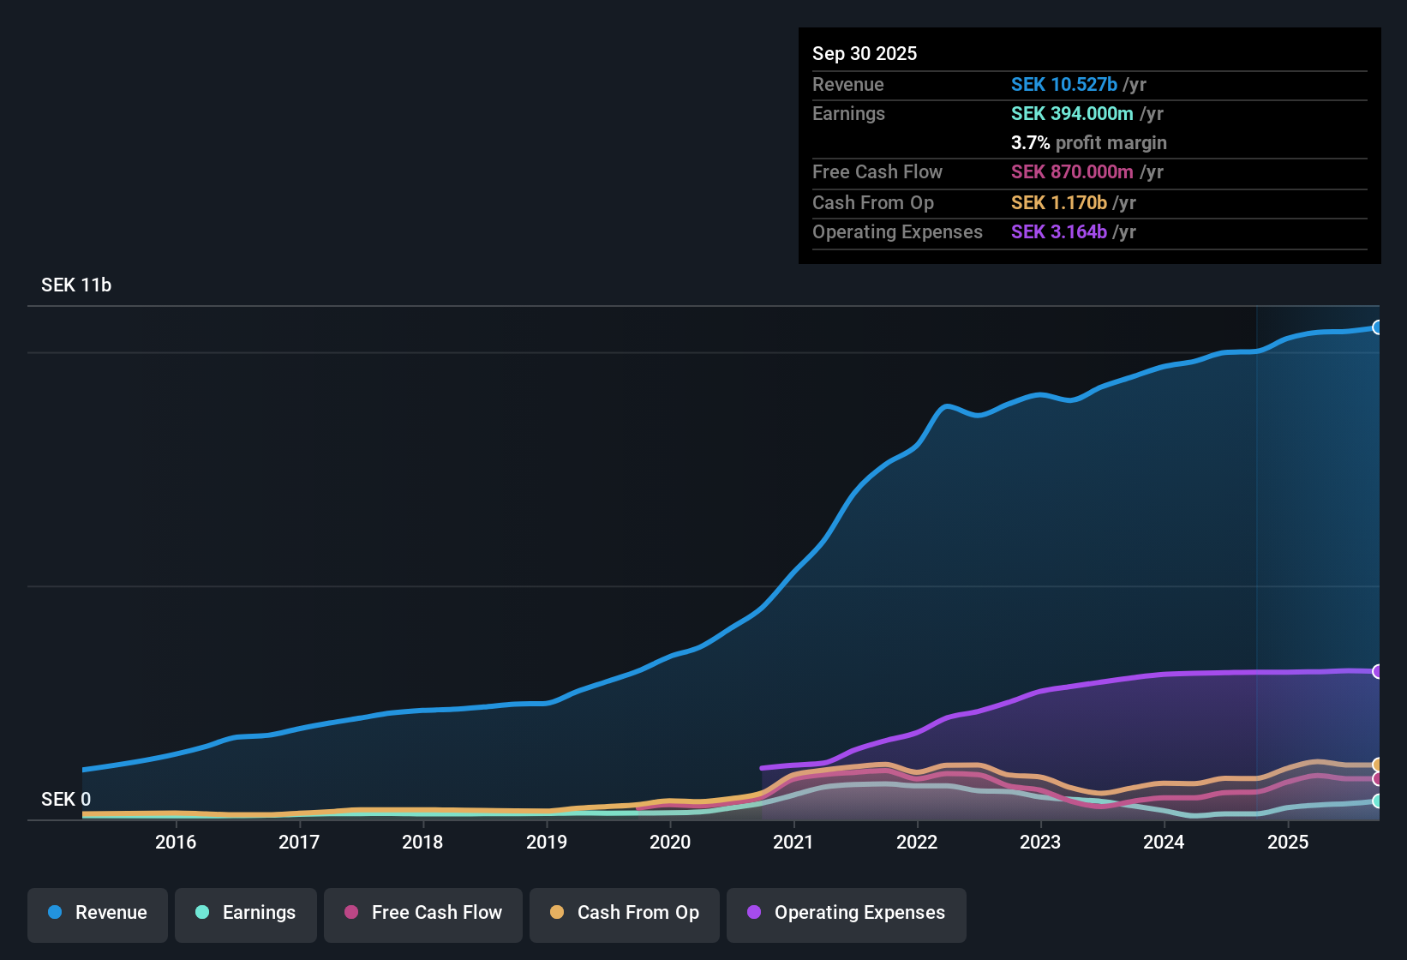Click the 2018 x-axis label
This screenshot has height=960, width=1407.
422,842
